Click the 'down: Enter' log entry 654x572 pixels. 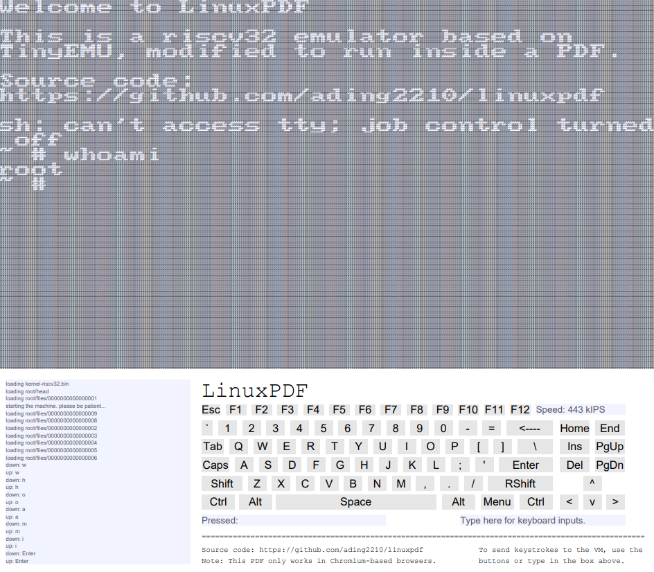pyautogui.click(x=21, y=554)
